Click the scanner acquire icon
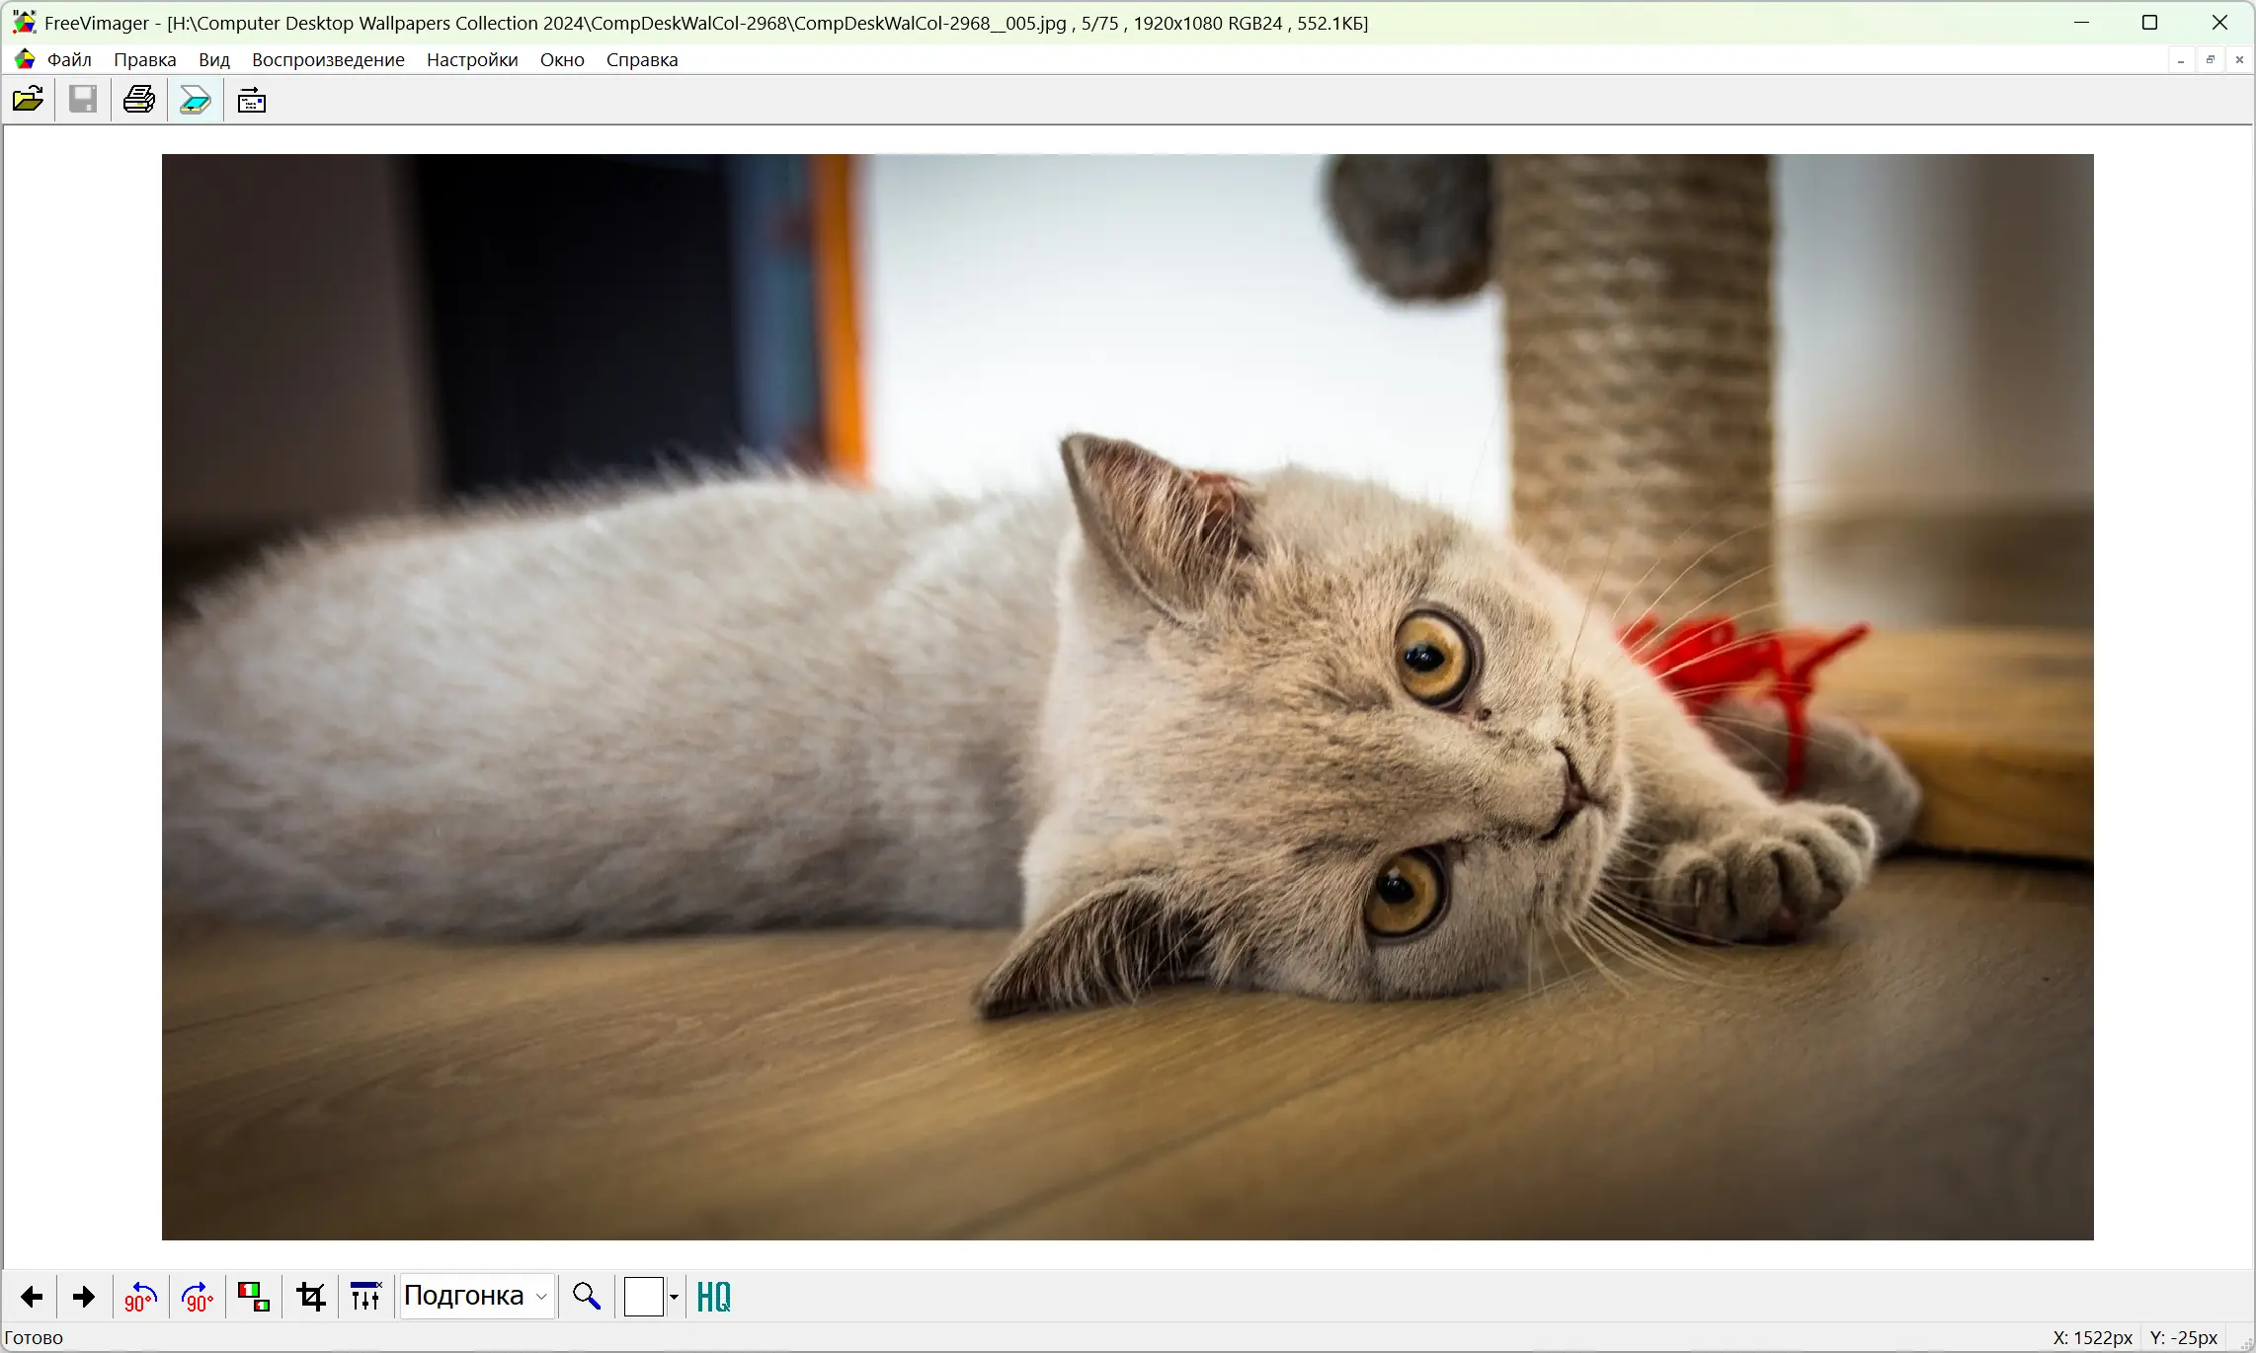2256x1353 pixels. point(196,100)
